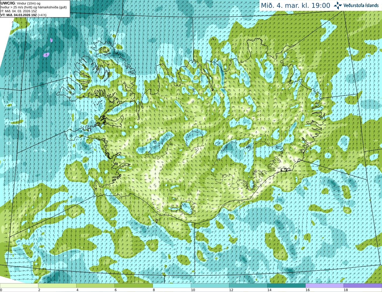382x292 pixels.
Task: Pick the pale yellow 0–2 m/s swatch
Action: [x=19, y=286]
